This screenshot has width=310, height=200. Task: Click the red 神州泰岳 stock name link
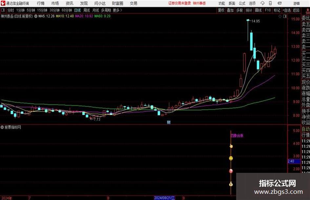(199, 3)
